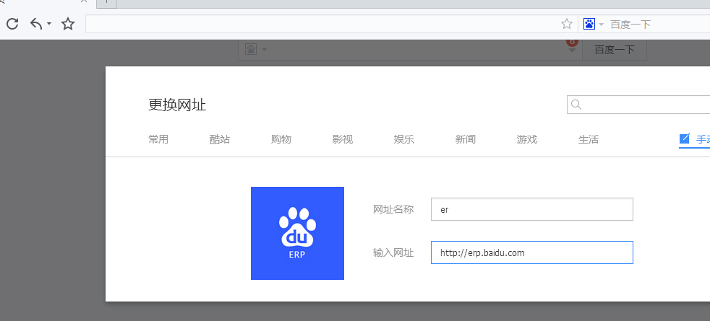Switch to the 购物 tab
Screen dimensions: 710x321
281,139
